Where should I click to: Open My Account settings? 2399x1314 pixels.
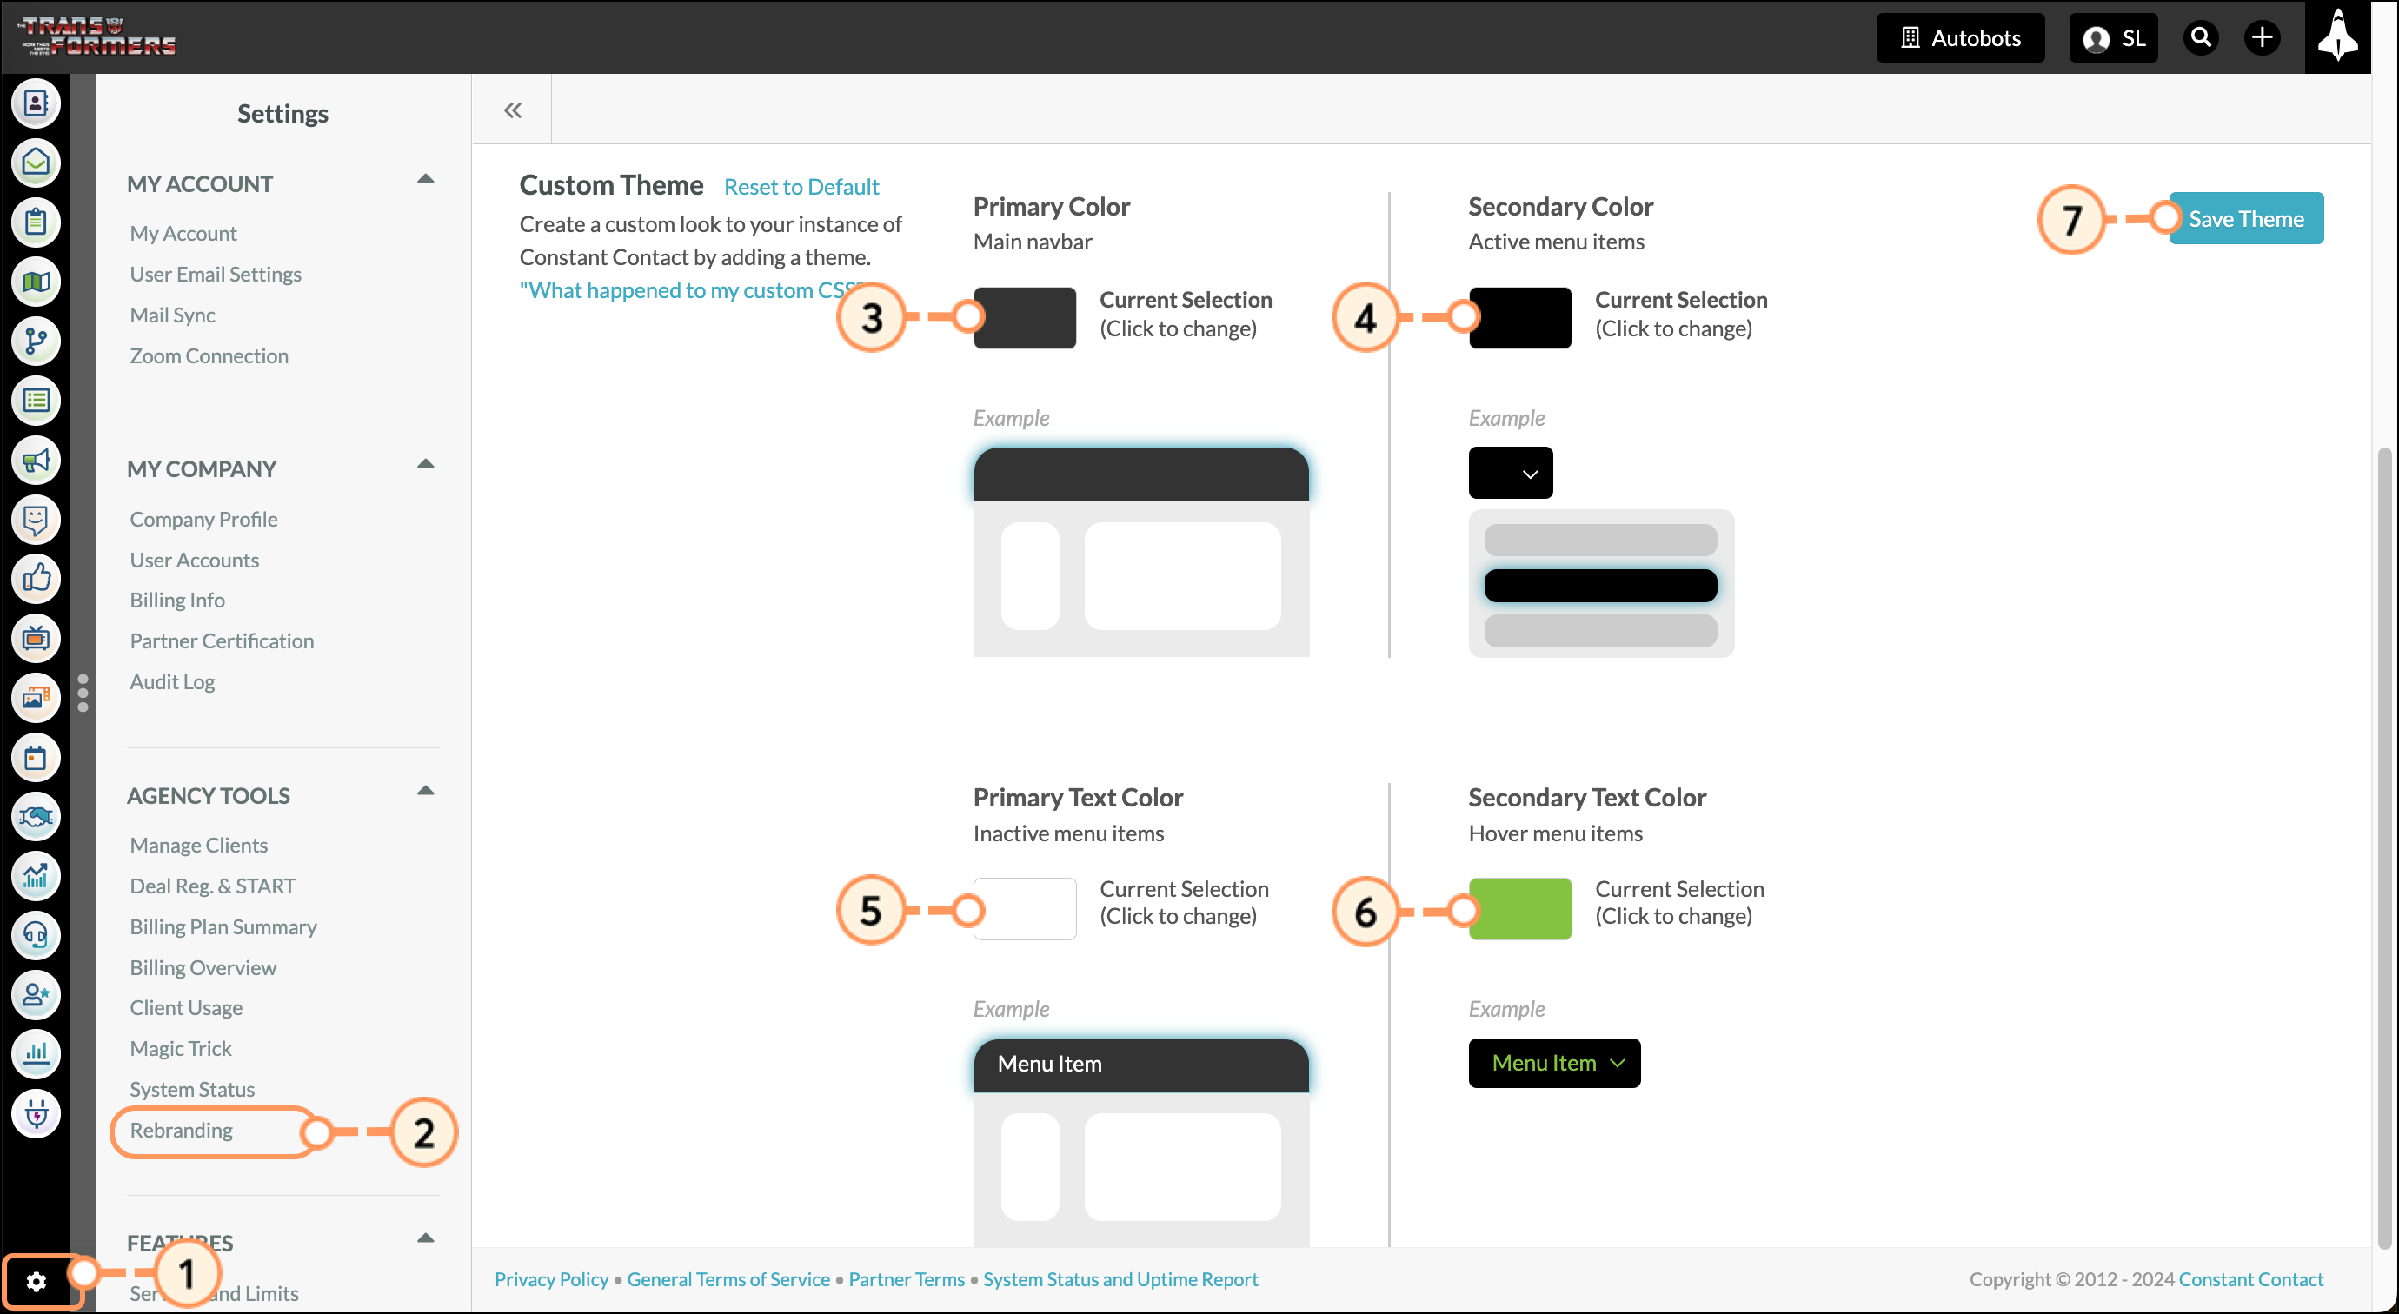[x=183, y=233]
